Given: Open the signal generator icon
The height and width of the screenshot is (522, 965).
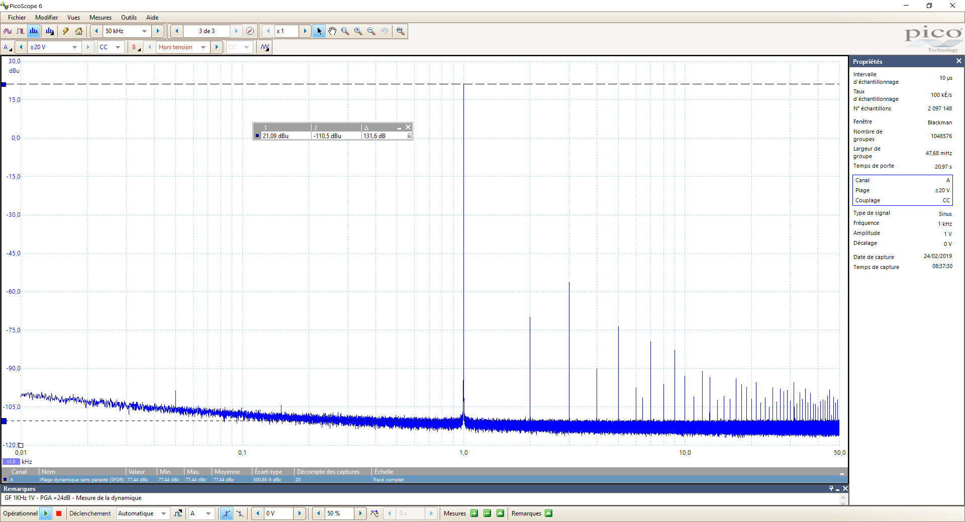Looking at the screenshot, I should coord(265,47).
